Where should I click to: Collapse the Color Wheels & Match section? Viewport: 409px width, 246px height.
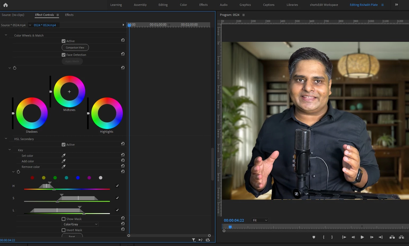coord(6,35)
